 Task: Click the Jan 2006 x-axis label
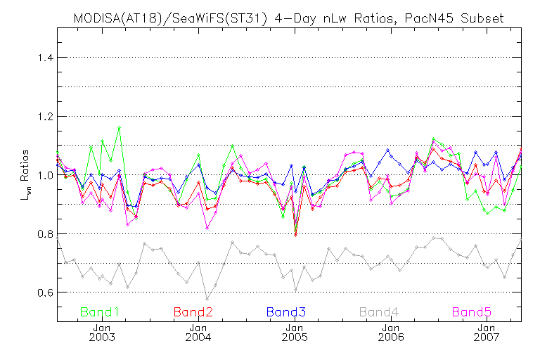391,333
